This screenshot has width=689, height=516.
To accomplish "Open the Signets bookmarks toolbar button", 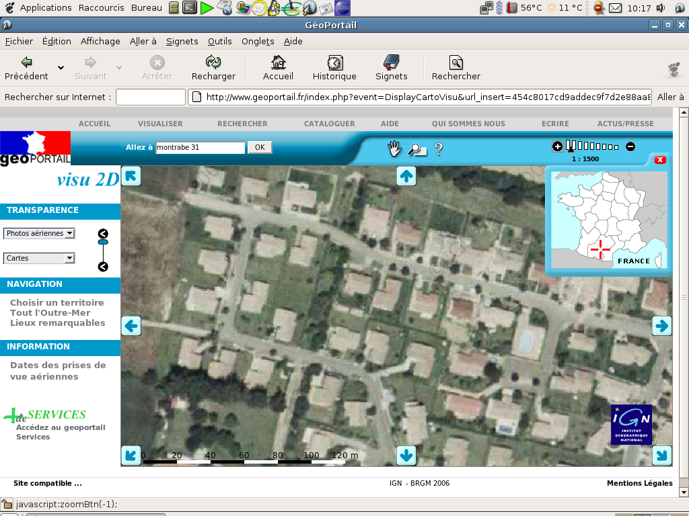I will 391,69.
